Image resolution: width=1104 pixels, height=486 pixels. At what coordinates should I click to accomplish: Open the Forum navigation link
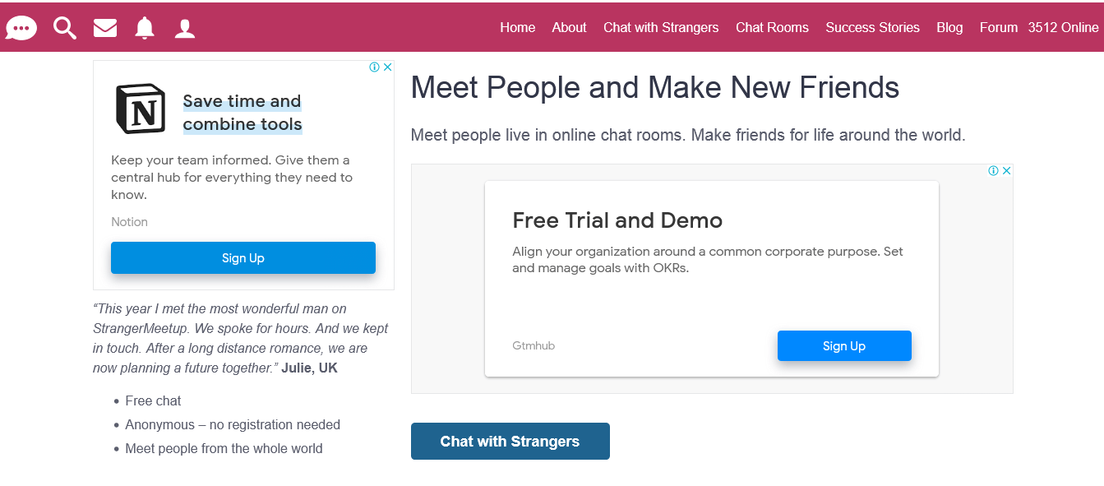pyautogui.click(x=999, y=27)
